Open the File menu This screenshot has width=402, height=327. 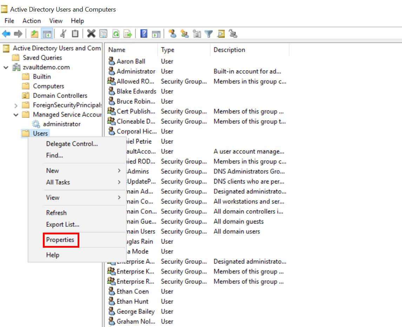click(x=9, y=21)
